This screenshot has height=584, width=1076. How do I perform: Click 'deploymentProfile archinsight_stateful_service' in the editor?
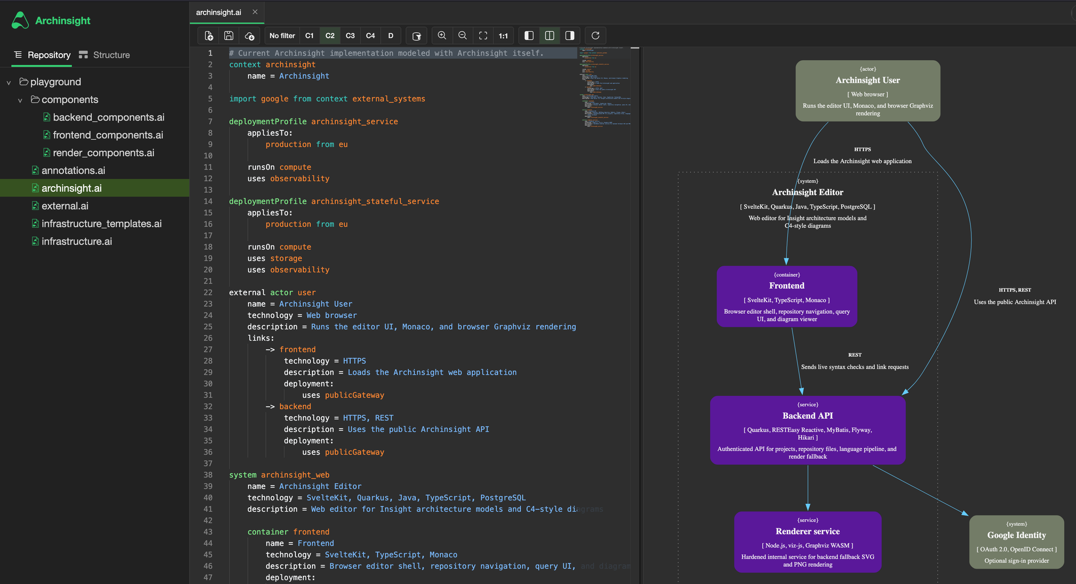pyautogui.click(x=334, y=201)
